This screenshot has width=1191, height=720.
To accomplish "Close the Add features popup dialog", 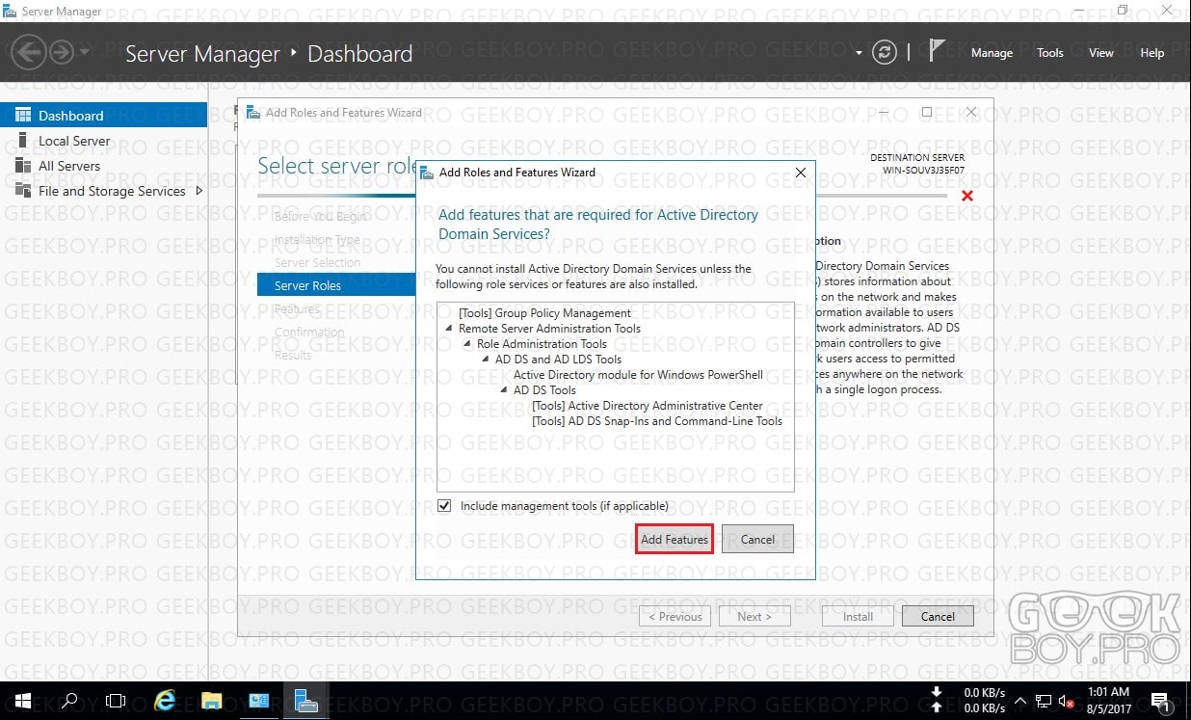I will [801, 173].
